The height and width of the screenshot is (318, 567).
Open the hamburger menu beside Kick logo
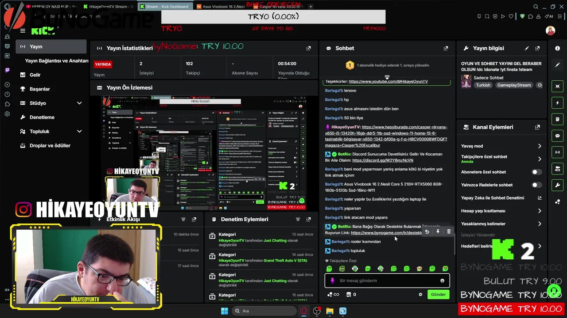[23, 31]
